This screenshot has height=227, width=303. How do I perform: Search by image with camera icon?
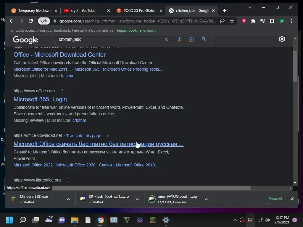coord(191,39)
